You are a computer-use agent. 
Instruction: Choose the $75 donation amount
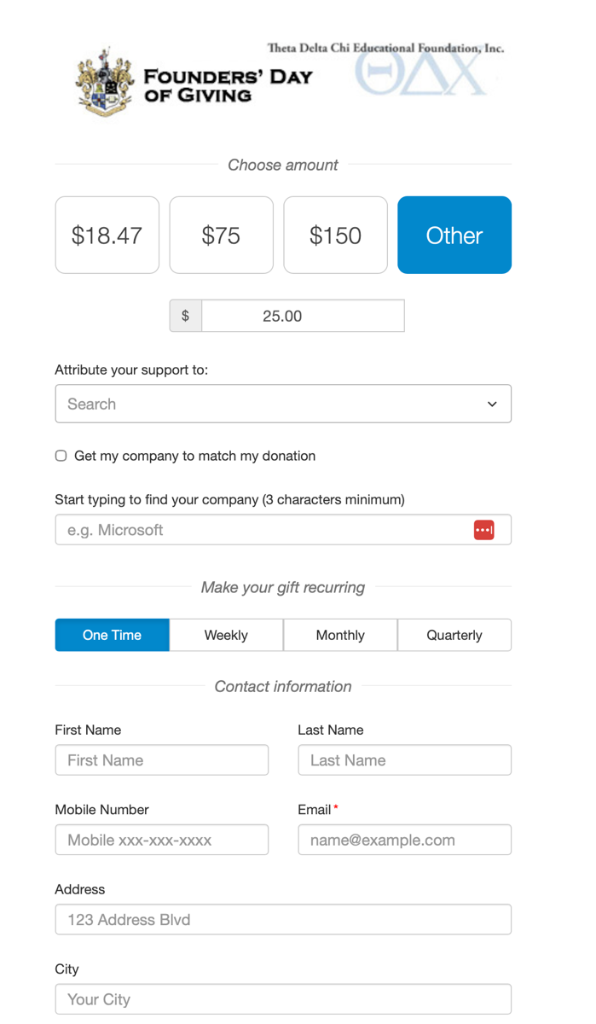[x=222, y=236]
